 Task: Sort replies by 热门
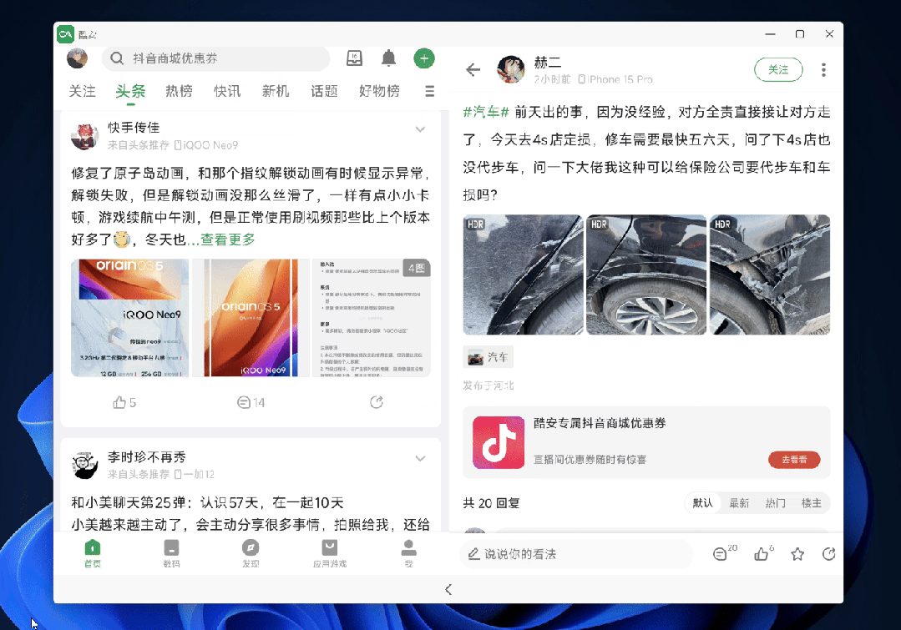pyautogui.click(x=775, y=503)
